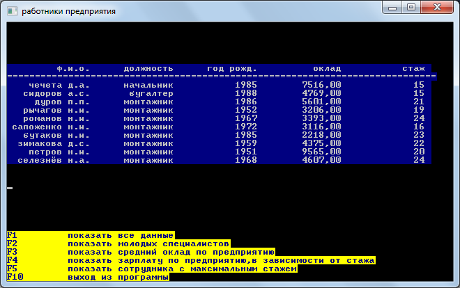Click salary 4769,00

tap(321, 93)
